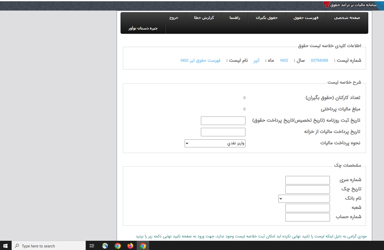Open the green-blue globe app in the taskbar
This screenshot has height=250, width=384.
105,246
